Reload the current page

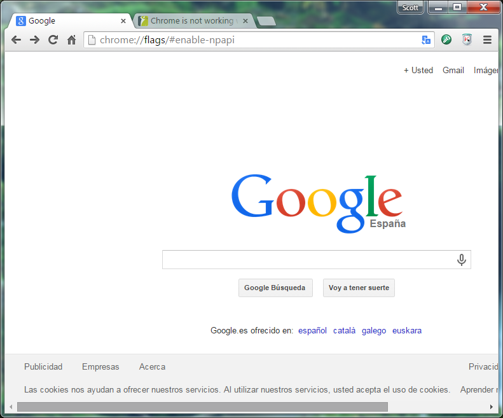(53, 39)
